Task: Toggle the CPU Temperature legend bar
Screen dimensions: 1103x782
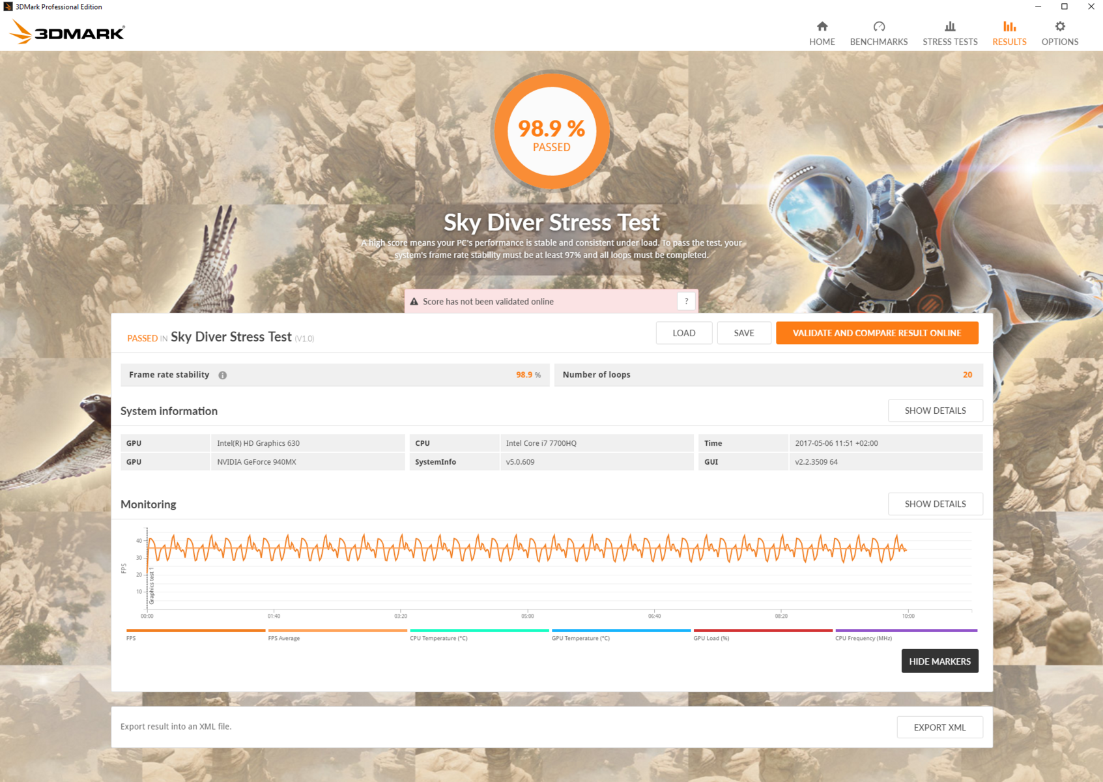Action: [480, 631]
